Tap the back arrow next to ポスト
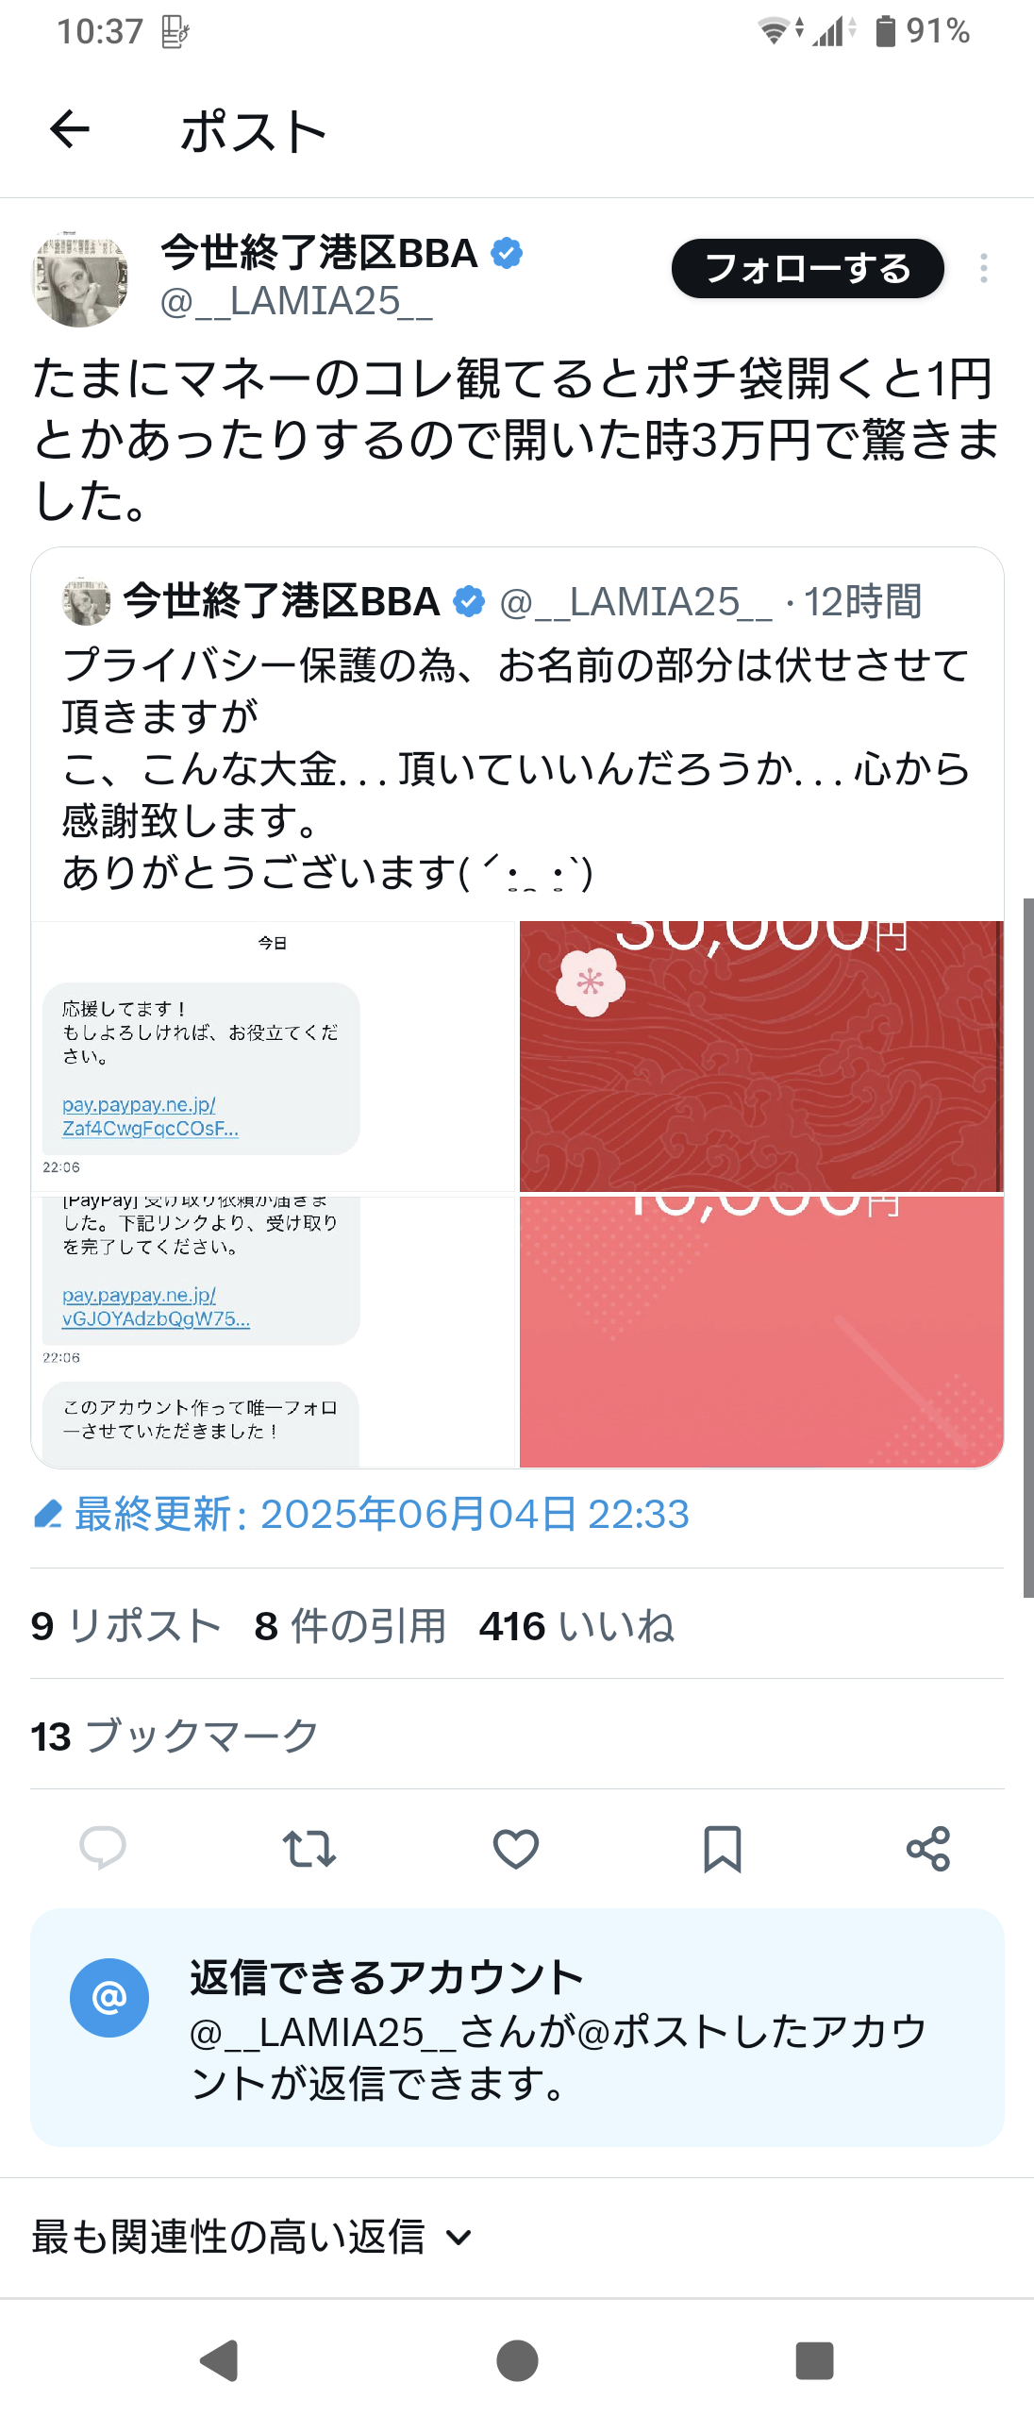Screen dimensions: 1034x2416 coord(70,129)
